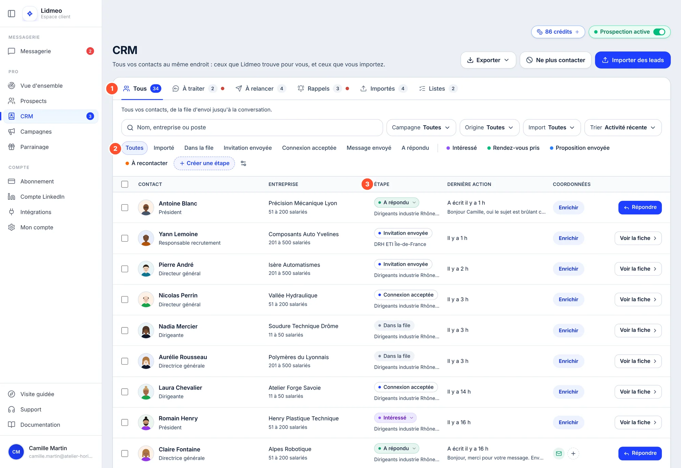Toggle the Prospection active switch
This screenshot has width=681, height=468.
pyautogui.click(x=659, y=32)
